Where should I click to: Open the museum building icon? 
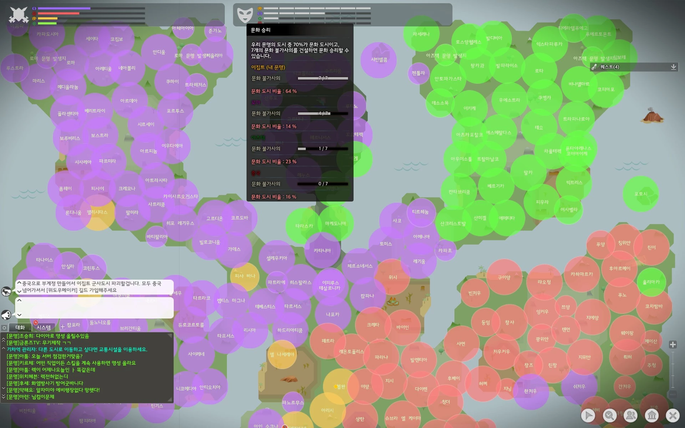[652, 416]
